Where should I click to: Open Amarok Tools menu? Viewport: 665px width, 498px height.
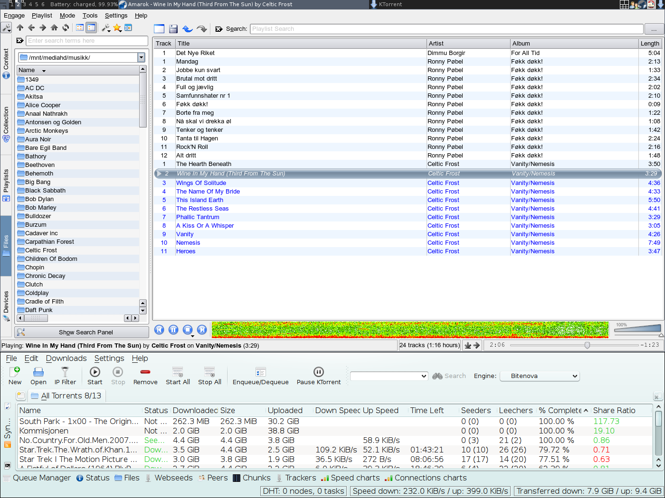(x=90, y=16)
